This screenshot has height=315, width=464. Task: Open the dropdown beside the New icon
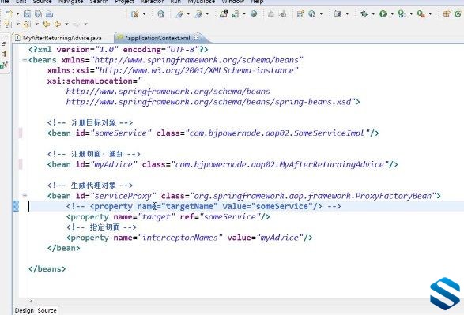click(x=17, y=14)
